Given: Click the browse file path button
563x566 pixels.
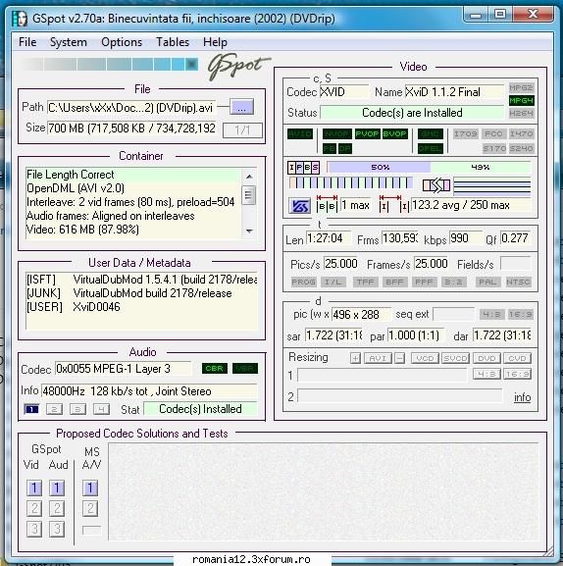Looking at the screenshot, I should coord(241,107).
